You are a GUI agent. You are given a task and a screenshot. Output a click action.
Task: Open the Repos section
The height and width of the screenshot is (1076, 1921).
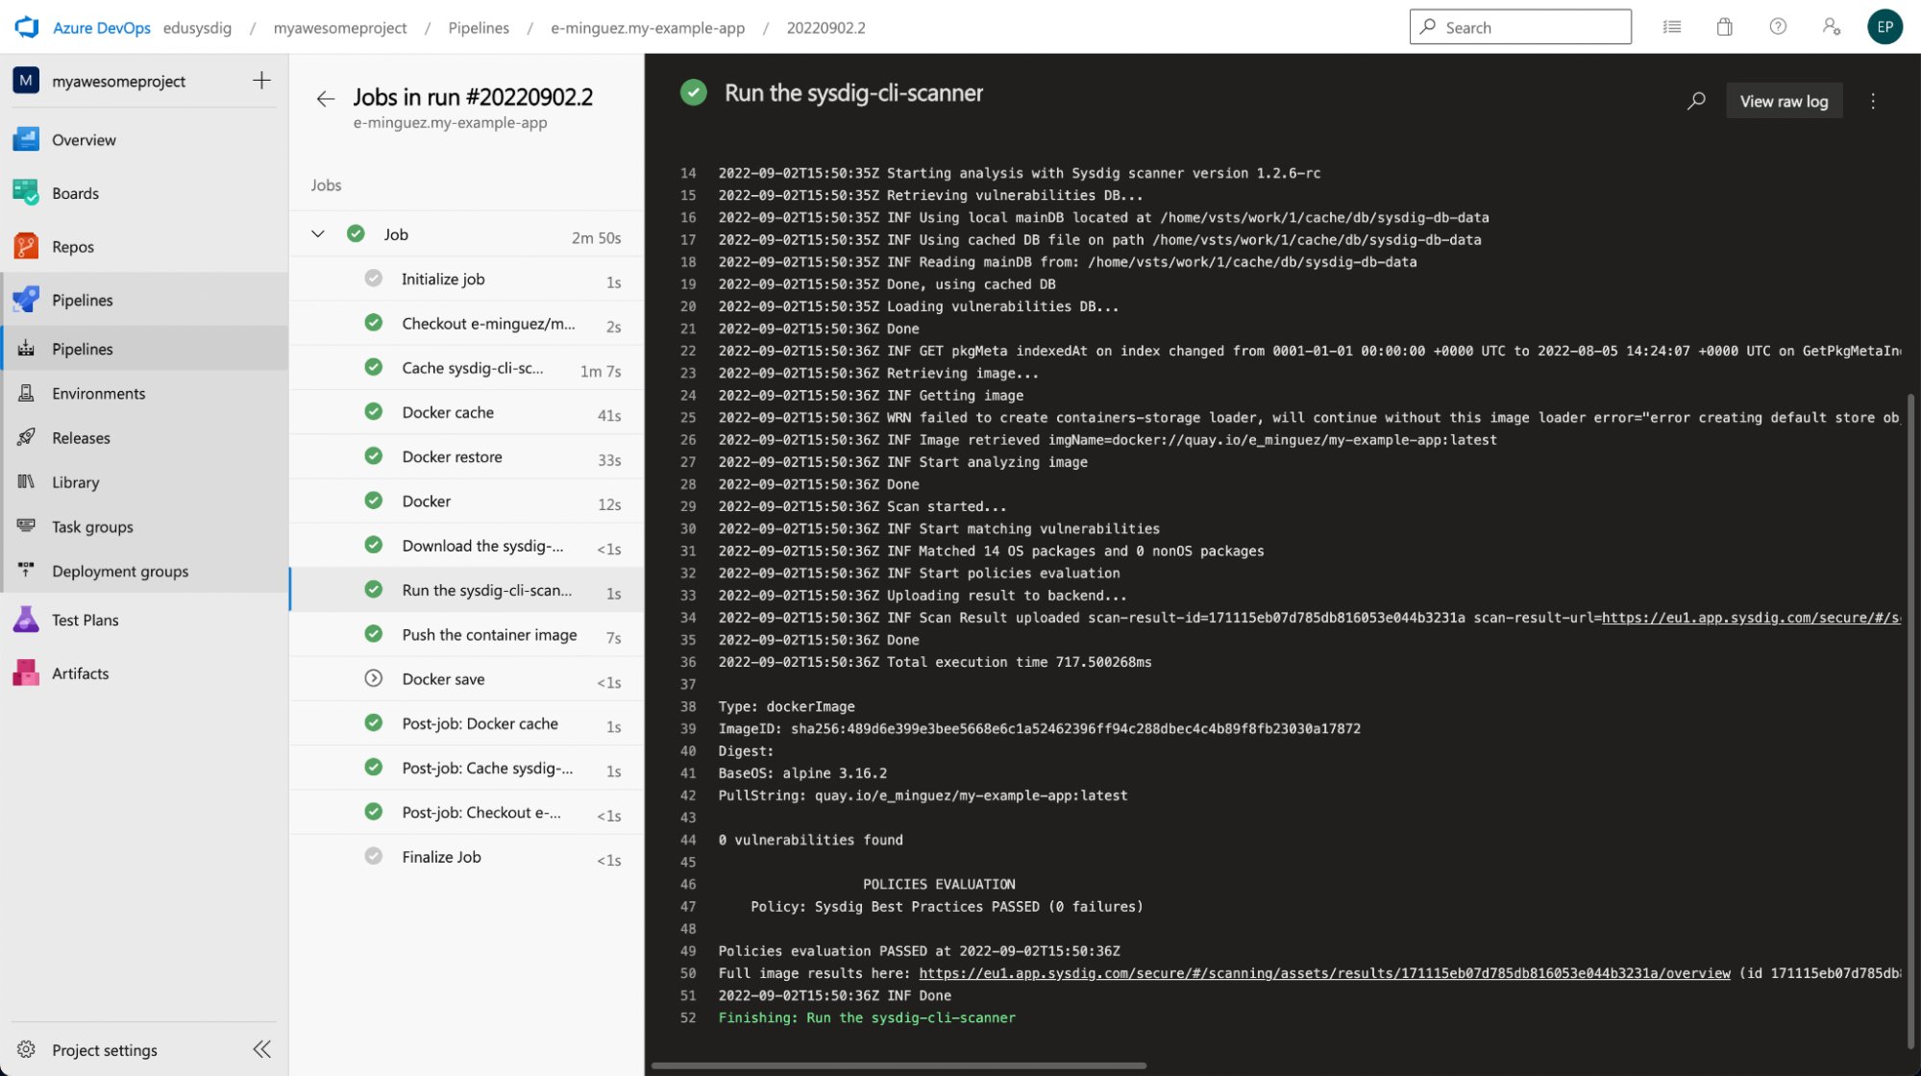[72, 246]
